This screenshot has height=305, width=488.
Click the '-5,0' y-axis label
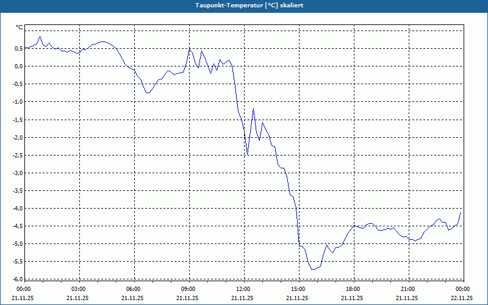[x=18, y=243]
